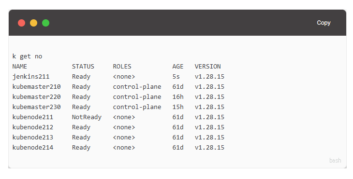Select the ROLES column header
The height and width of the screenshot is (179, 353).
122,67
